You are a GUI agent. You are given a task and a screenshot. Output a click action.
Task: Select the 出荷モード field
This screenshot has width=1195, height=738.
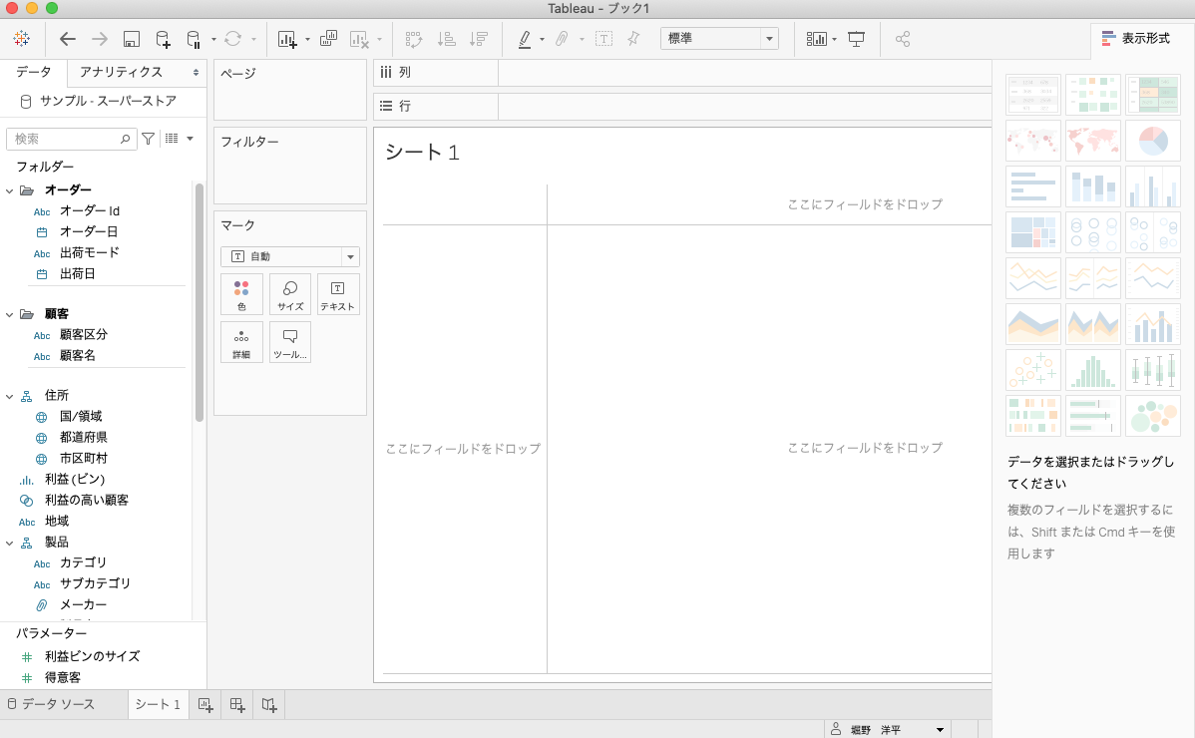[89, 253]
